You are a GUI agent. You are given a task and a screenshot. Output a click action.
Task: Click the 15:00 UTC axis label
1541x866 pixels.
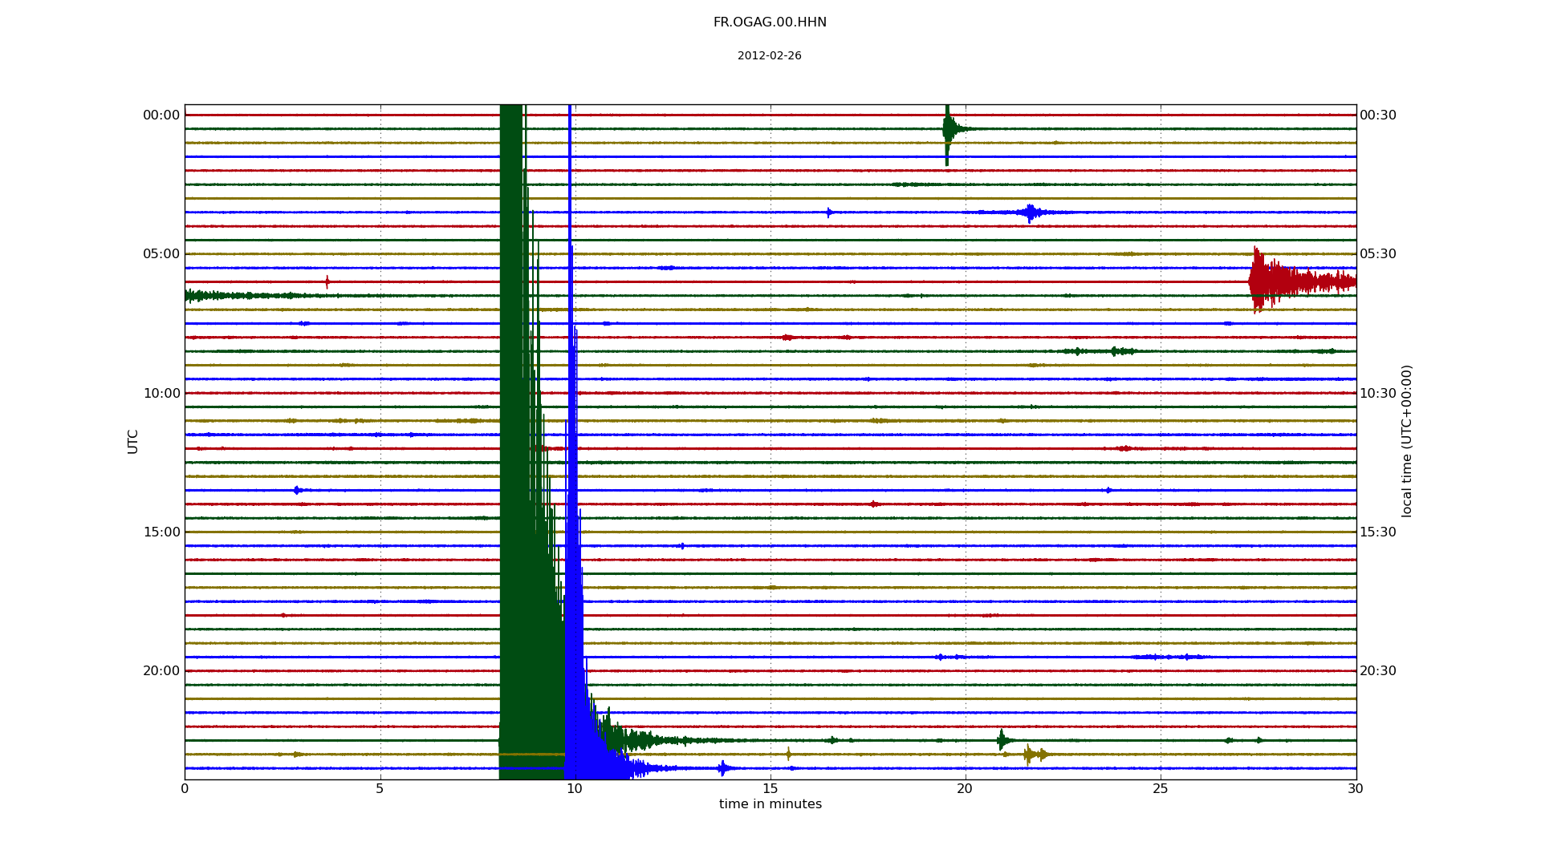pyautogui.click(x=161, y=532)
